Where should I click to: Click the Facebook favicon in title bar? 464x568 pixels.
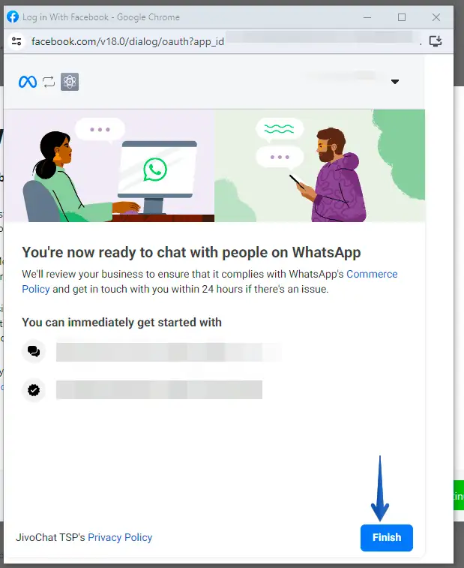13,17
